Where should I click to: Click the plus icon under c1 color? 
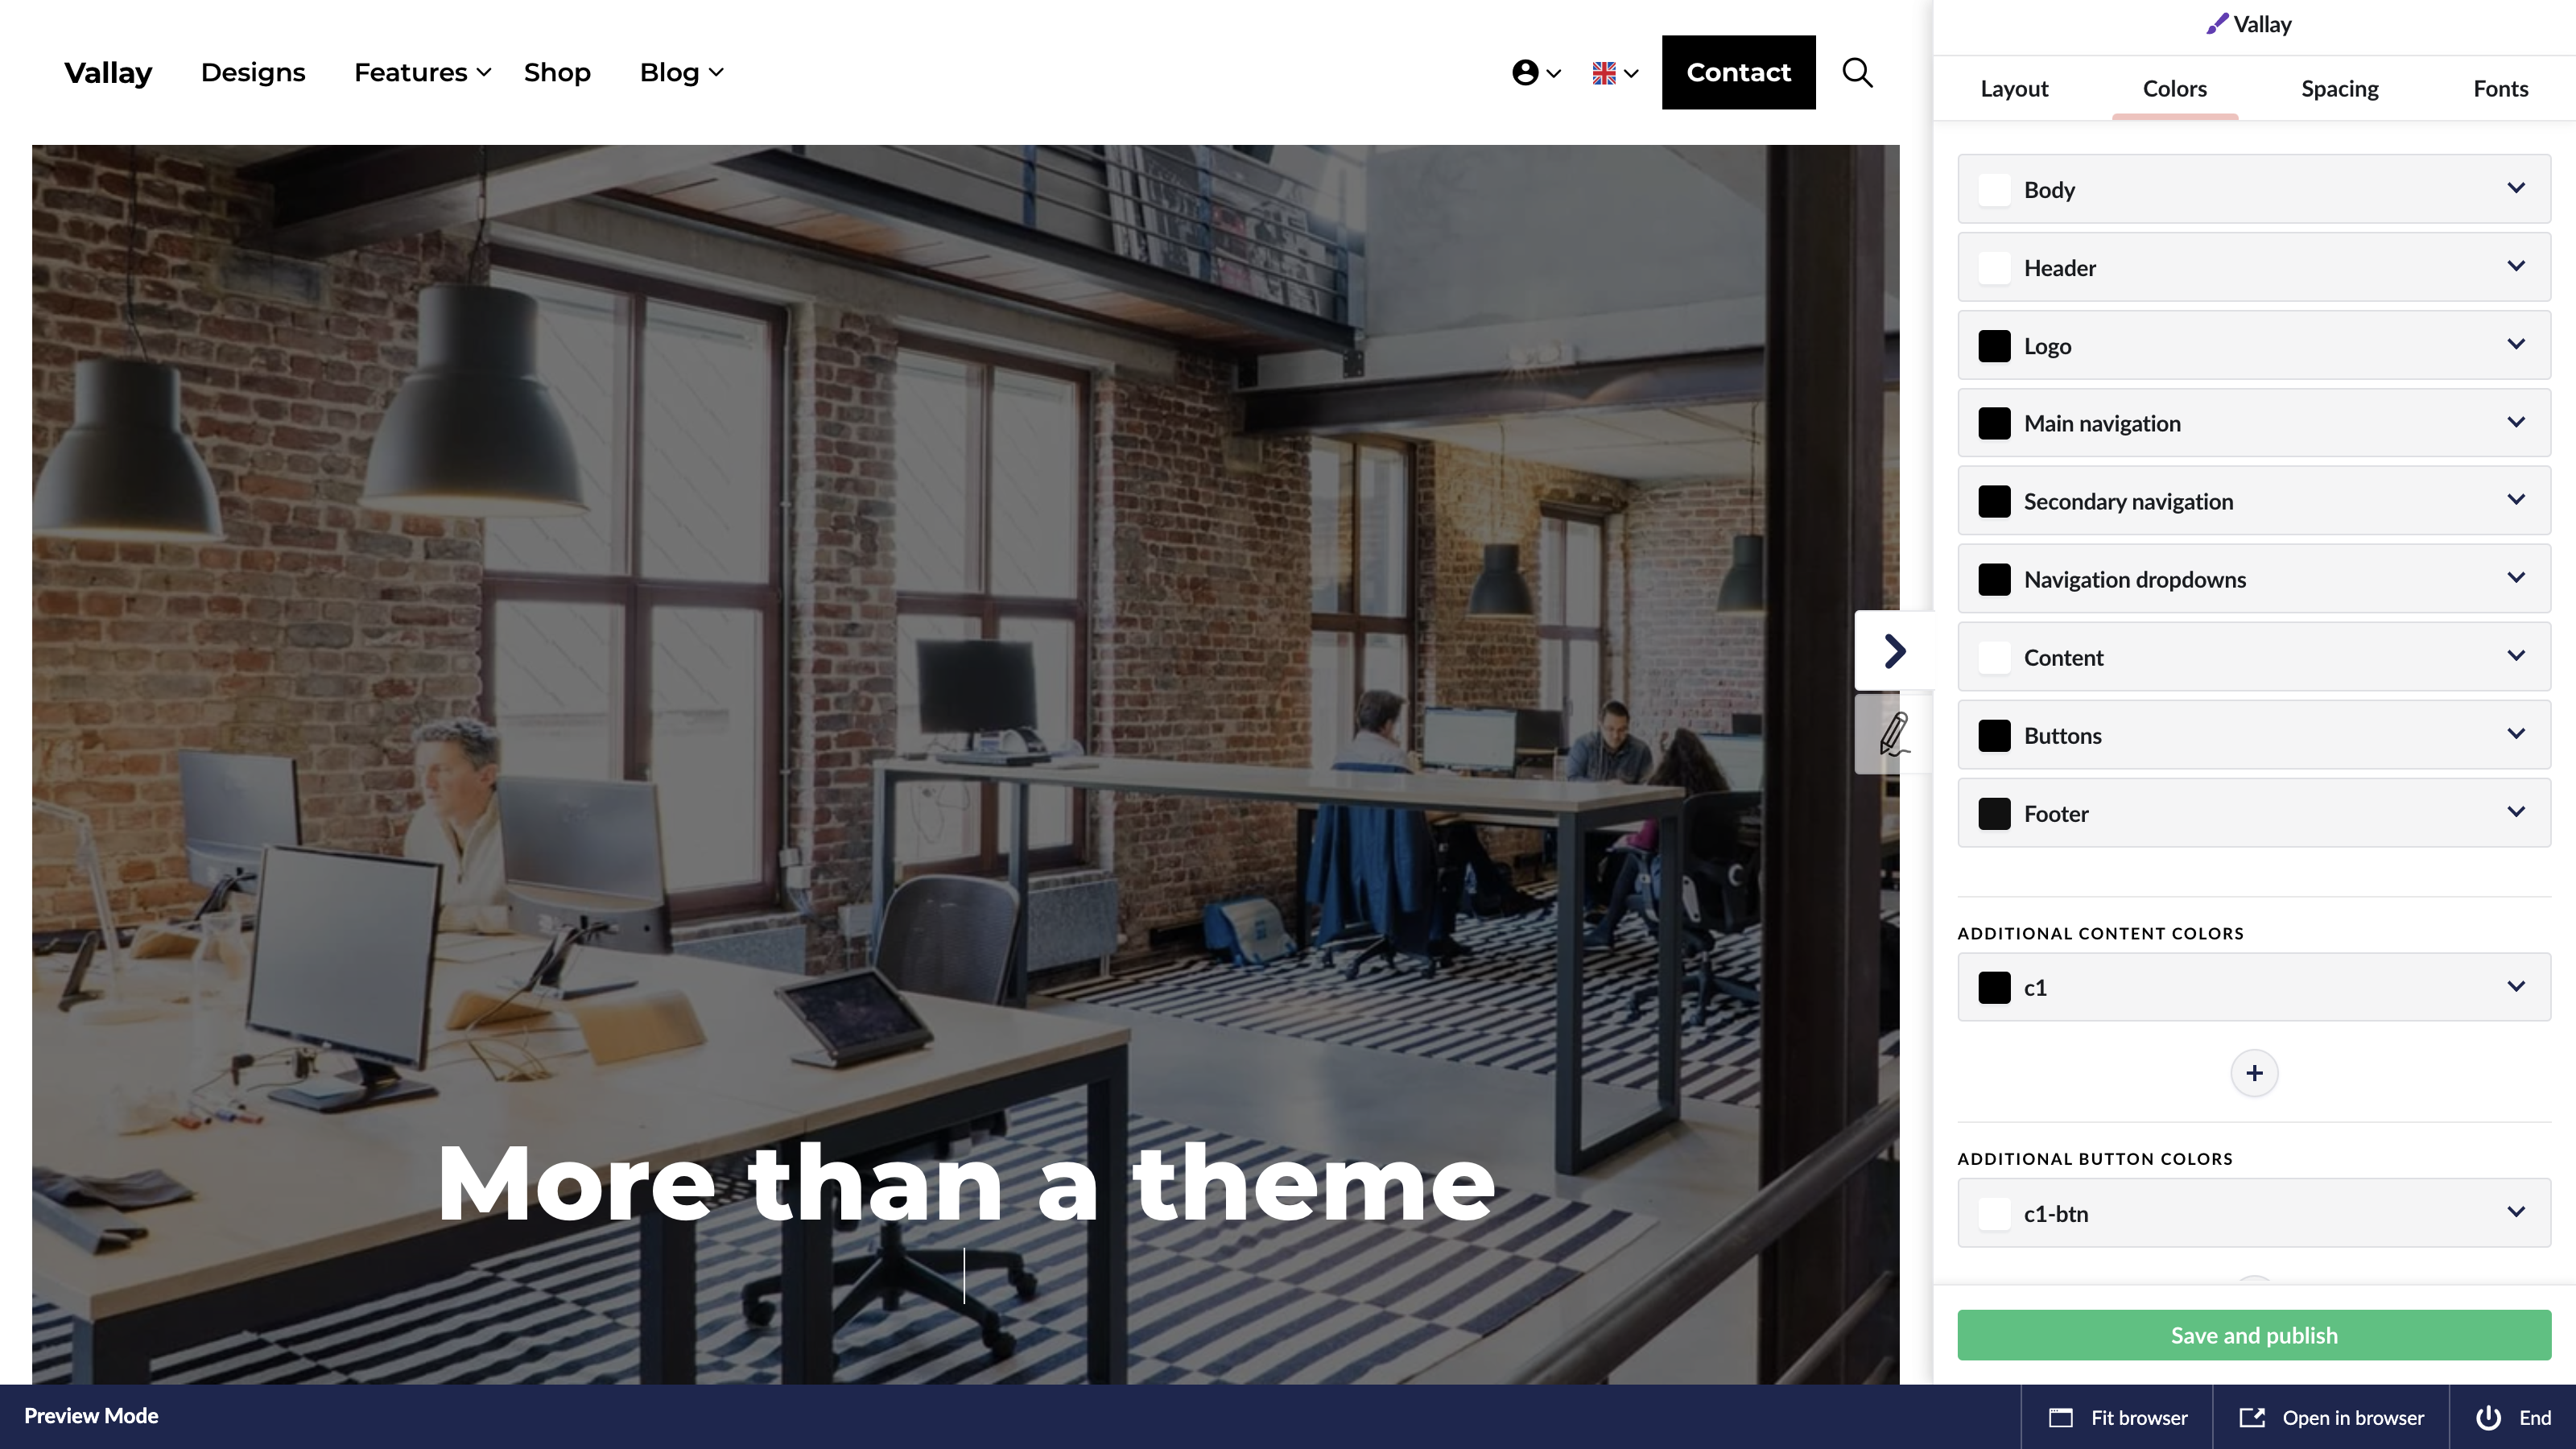click(2254, 1073)
